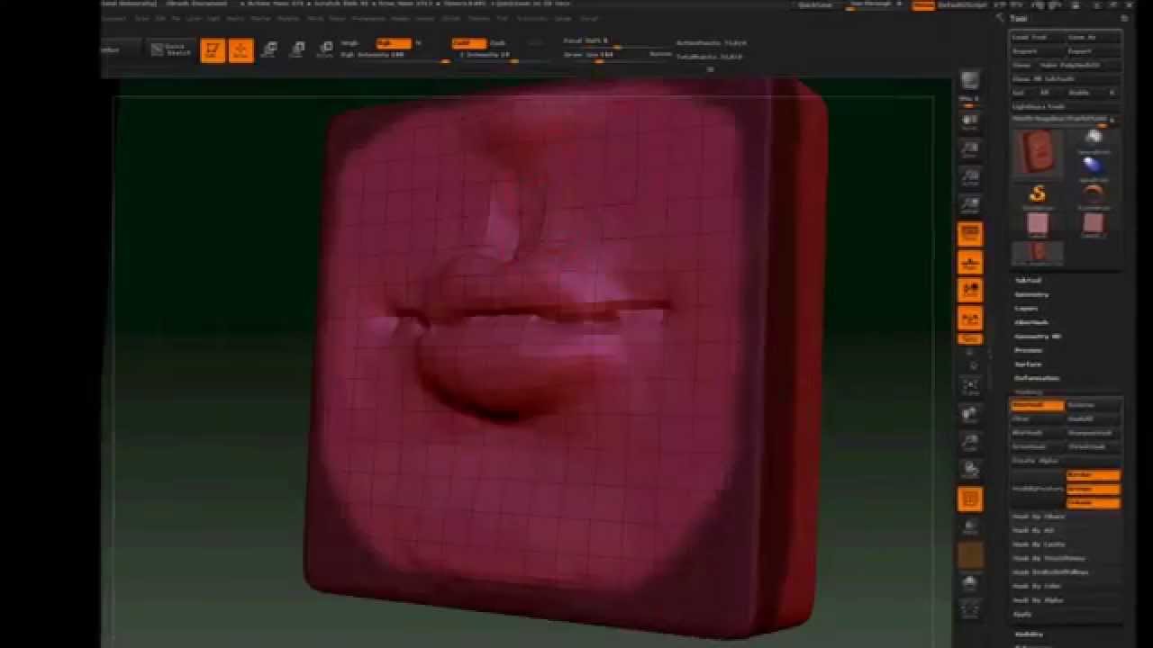
Task: Click the Scale view icon on right shelf
Action: [x=970, y=442]
